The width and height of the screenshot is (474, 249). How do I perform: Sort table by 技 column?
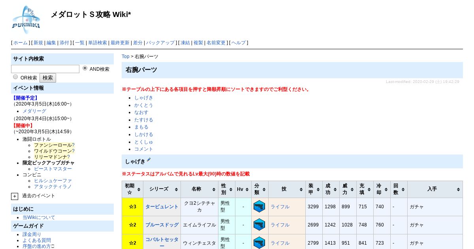pyautogui.click(x=287, y=189)
